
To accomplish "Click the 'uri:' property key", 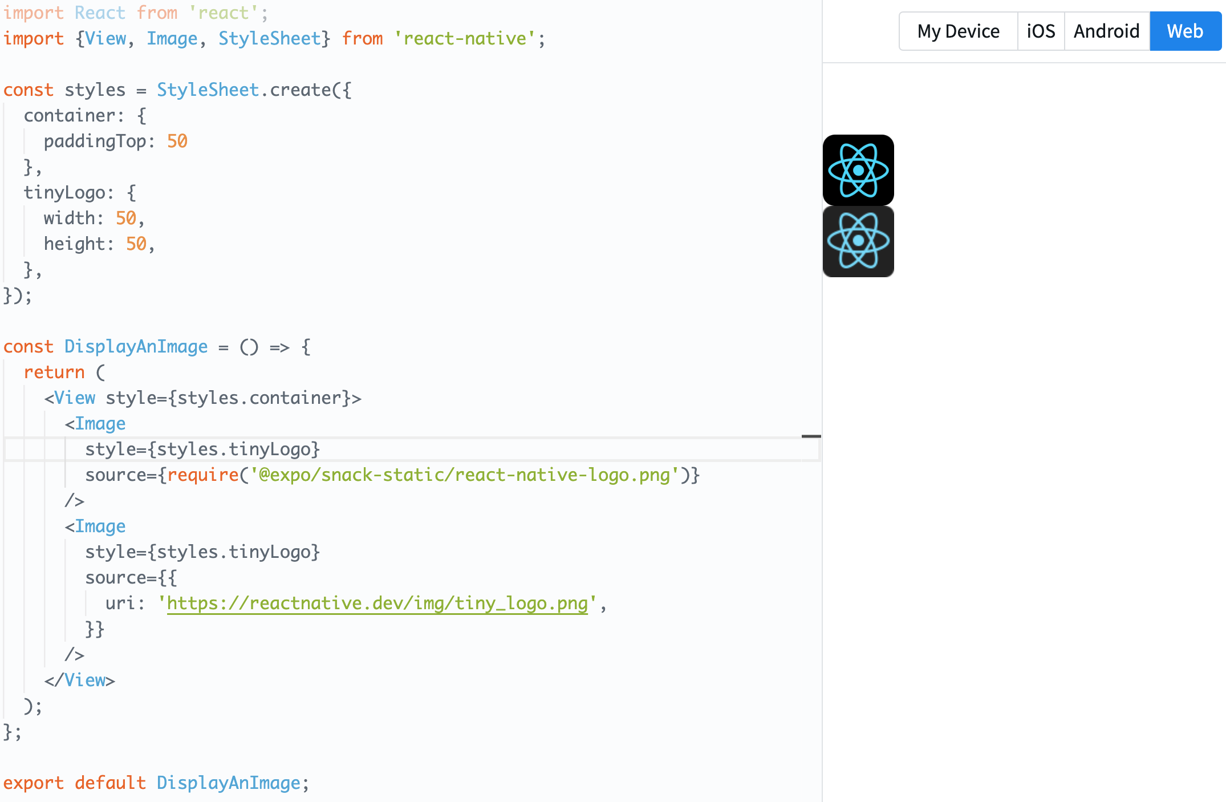I will tap(125, 603).
